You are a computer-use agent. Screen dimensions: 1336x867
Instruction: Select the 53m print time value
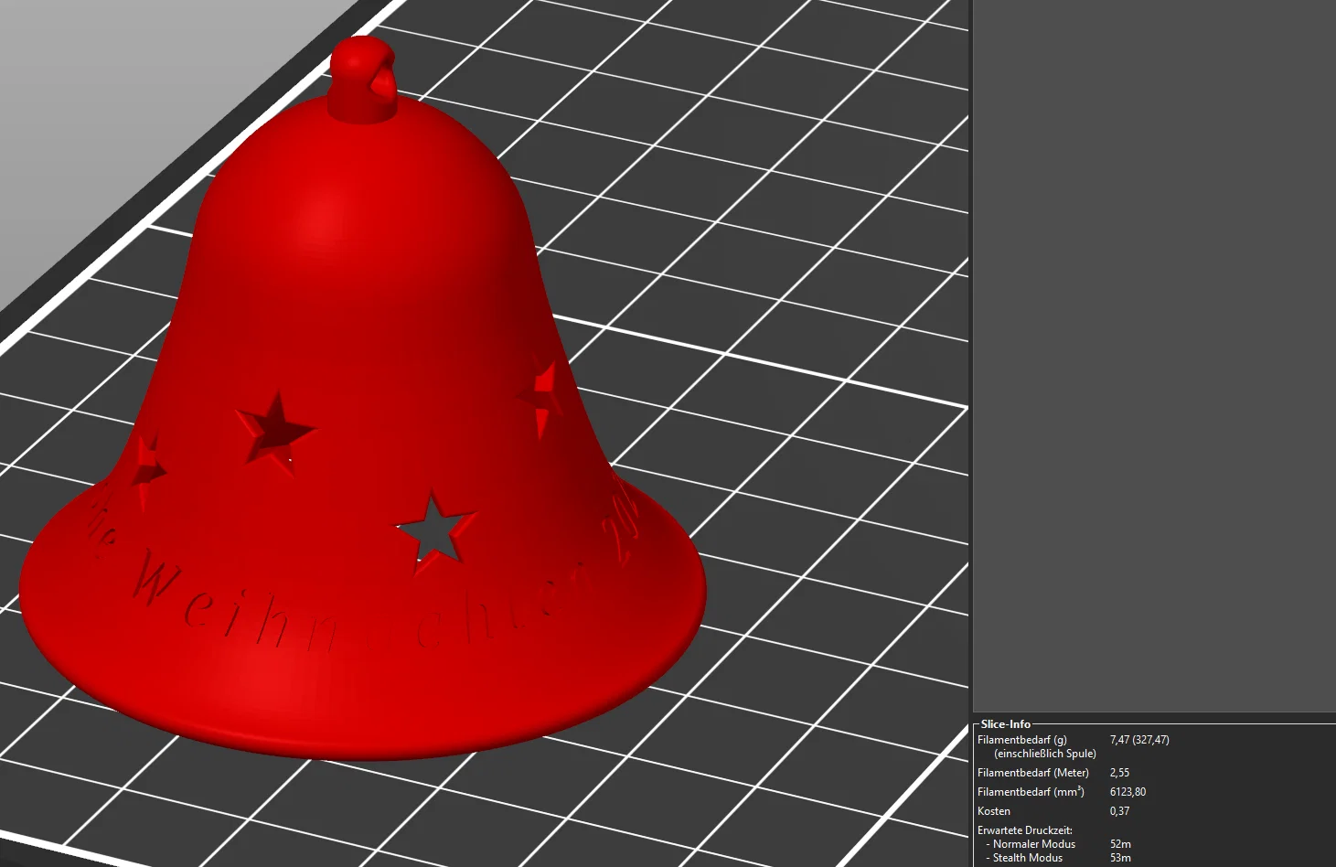pyautogui.click(x=1121, y=858)
